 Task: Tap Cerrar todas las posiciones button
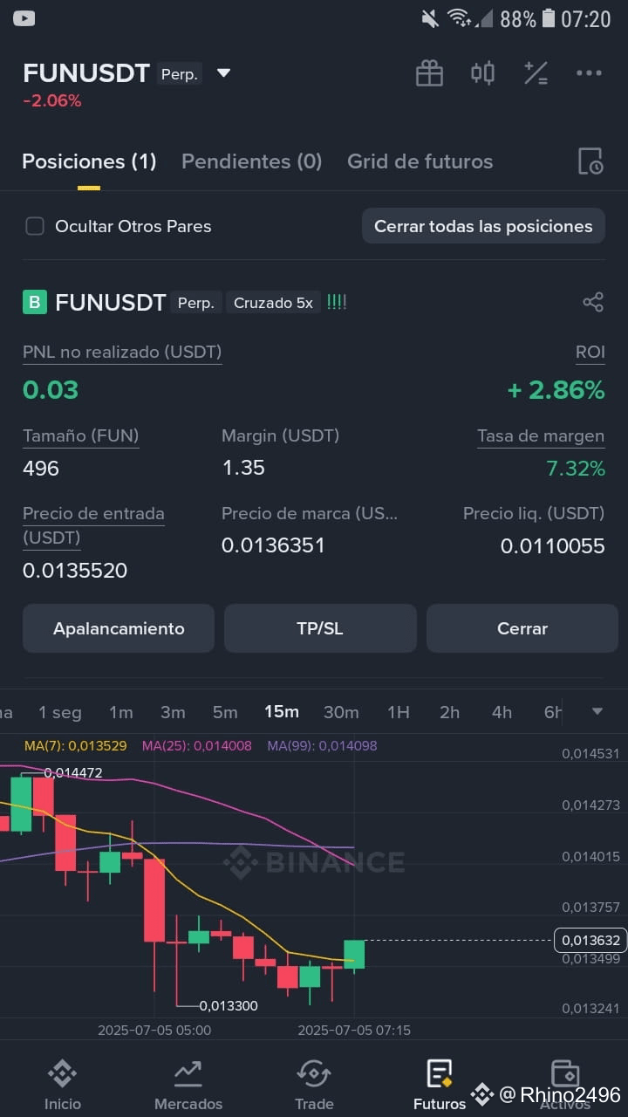(483, 226)
